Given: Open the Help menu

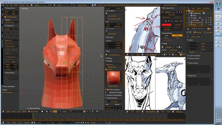Looking at the screenshot, I should coord(27,5).
